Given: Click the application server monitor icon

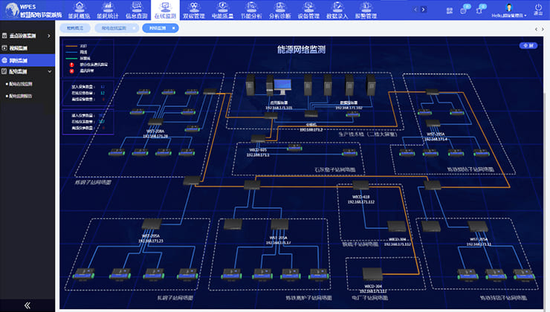Looking at the screenshot, I should click(x=282, y=88).
